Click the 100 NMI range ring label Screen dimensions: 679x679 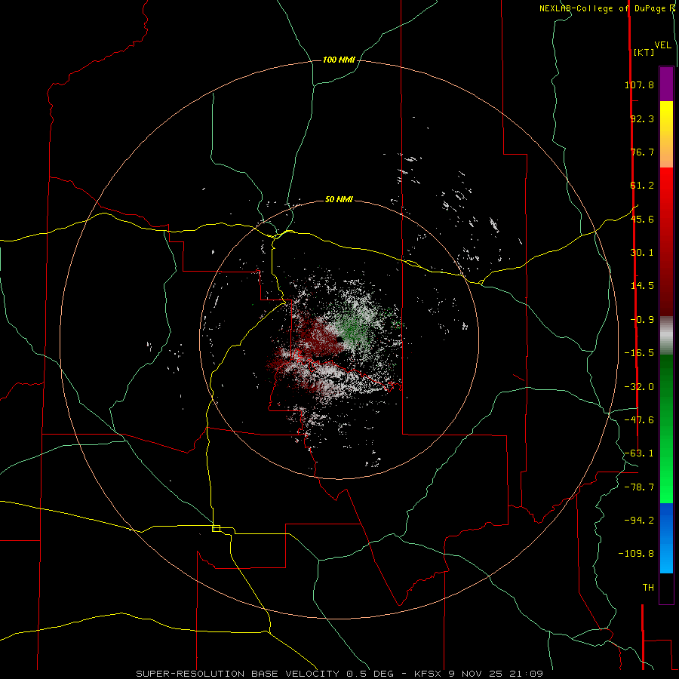tap(339, 60)
